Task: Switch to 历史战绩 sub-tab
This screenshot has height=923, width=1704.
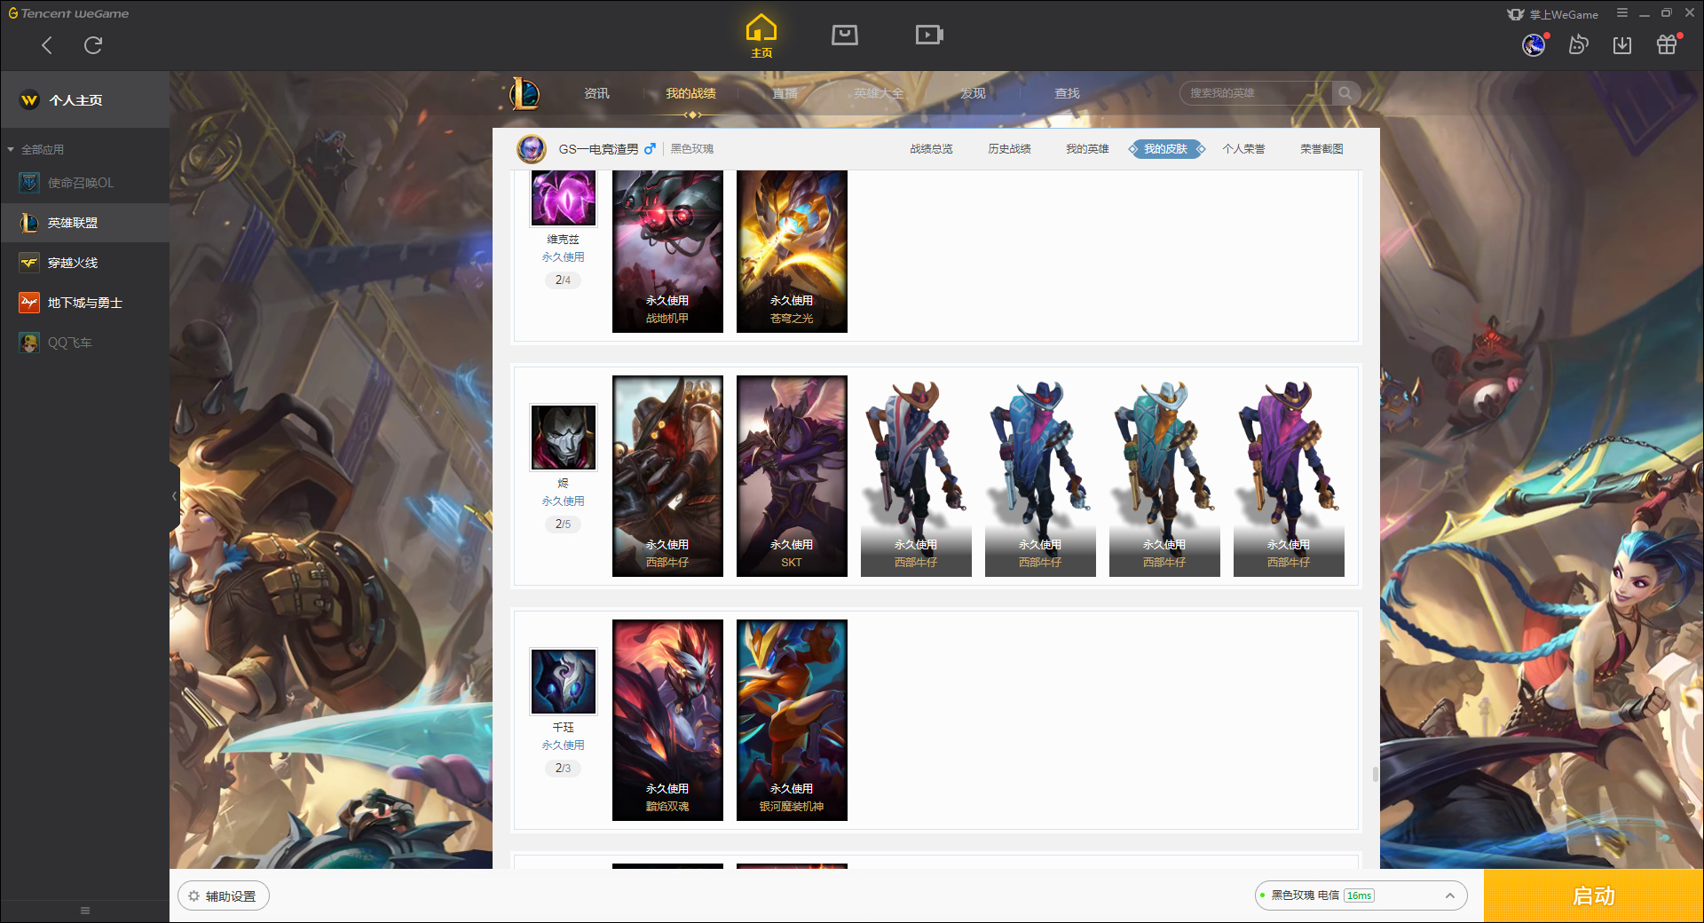Action: [x=1009, y=149]
